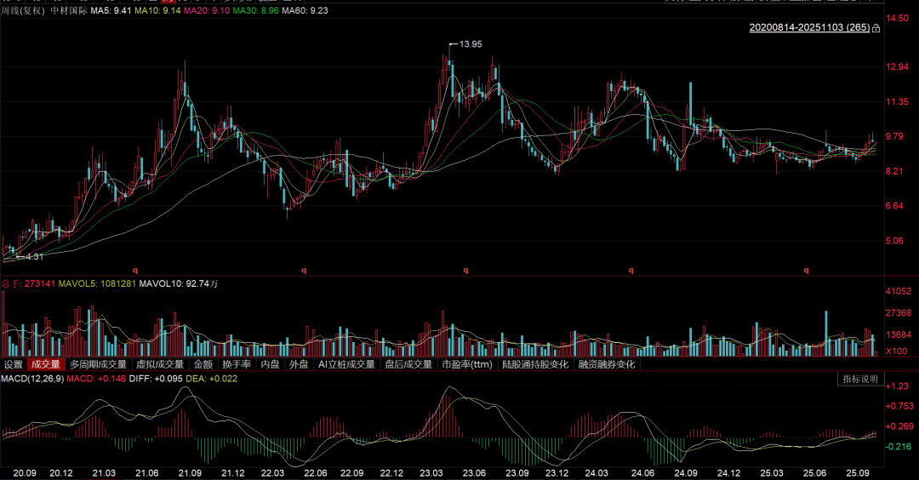The height and width of the screenshot is (480, 919).
Task: Switch to the 陆股通持股变化 tab
Action: click(x=536, y=364)
